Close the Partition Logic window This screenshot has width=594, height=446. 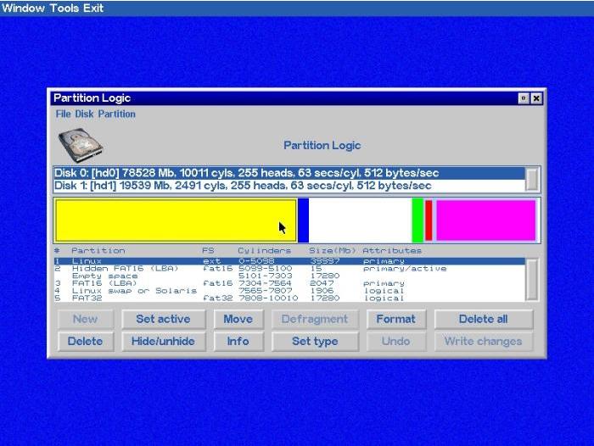[x=536, y=98]
